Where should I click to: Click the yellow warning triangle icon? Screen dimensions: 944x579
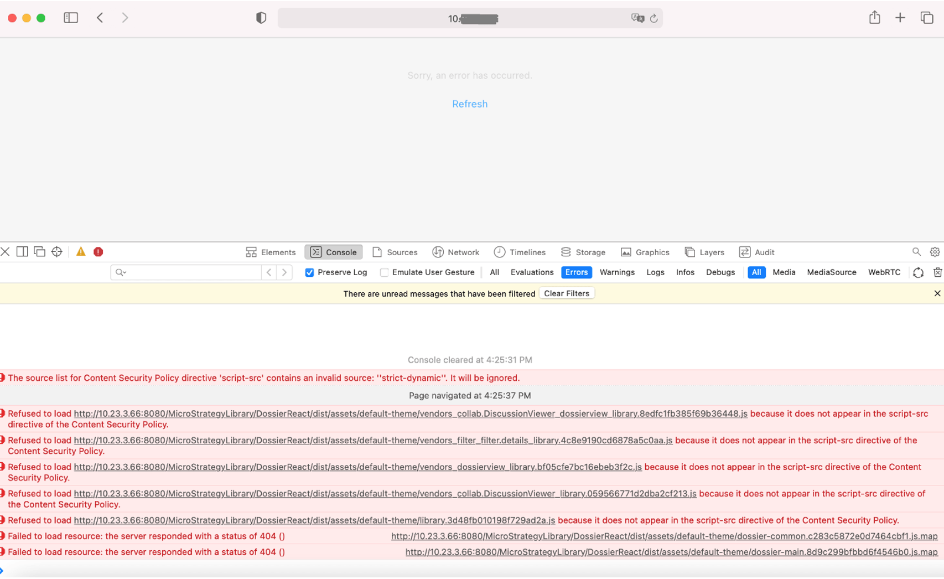[x=81, y=252]
